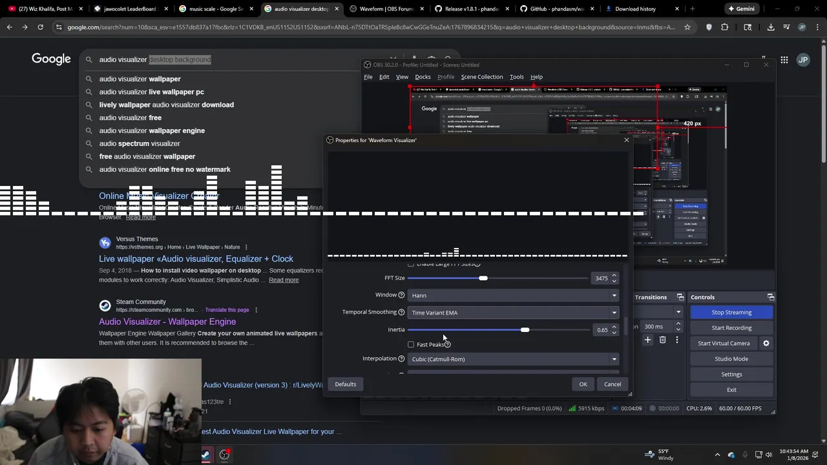
Task: Open OBS Settings button
Action: pyautogui.click(x=731, y=374)
